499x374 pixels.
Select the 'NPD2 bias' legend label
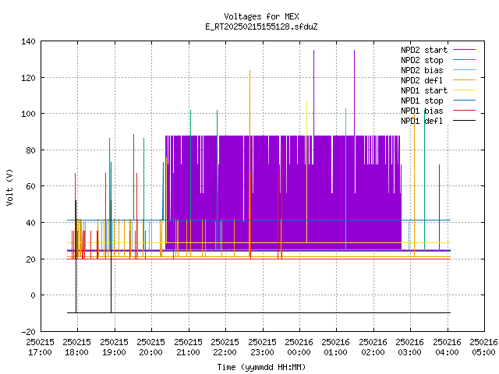coord(422,70)
